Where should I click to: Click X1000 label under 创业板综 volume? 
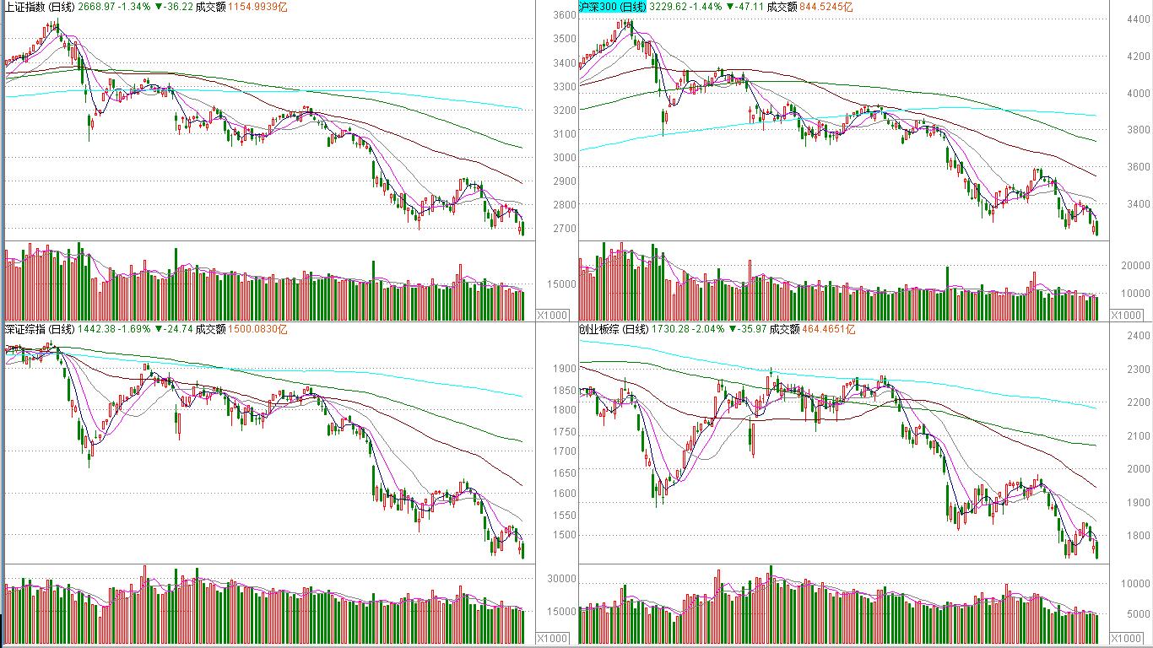coord(1125,638)
